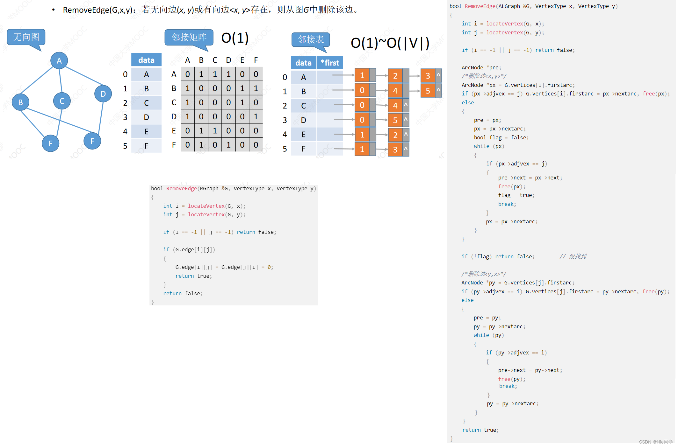This screenshot has height=447, width=678.
Task: Click adjacency matrix cell at row B, column E
Action: pos(242,88)
